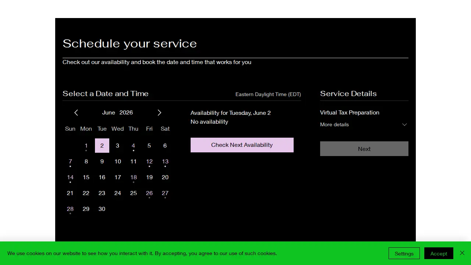Select June 16 date
471x265 pixels.
[x=102, y=177]
